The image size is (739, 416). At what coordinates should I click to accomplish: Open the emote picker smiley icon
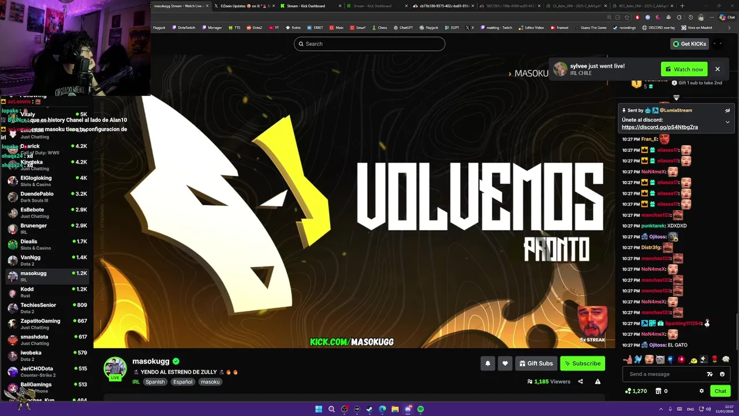point(722,374)
